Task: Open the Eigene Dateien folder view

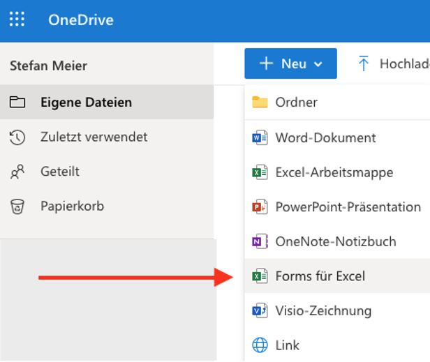Action: [86, 103]
